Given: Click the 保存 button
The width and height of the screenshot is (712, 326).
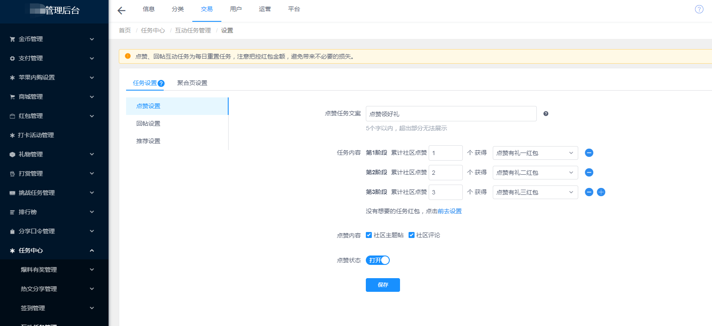Looking at the screenshot, I should point(383,285).
